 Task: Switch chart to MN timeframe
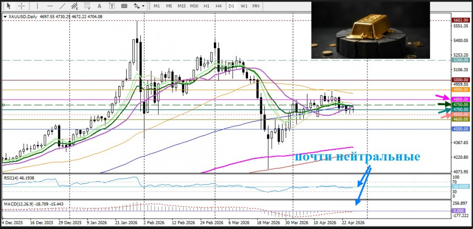(x=256, y=6)
